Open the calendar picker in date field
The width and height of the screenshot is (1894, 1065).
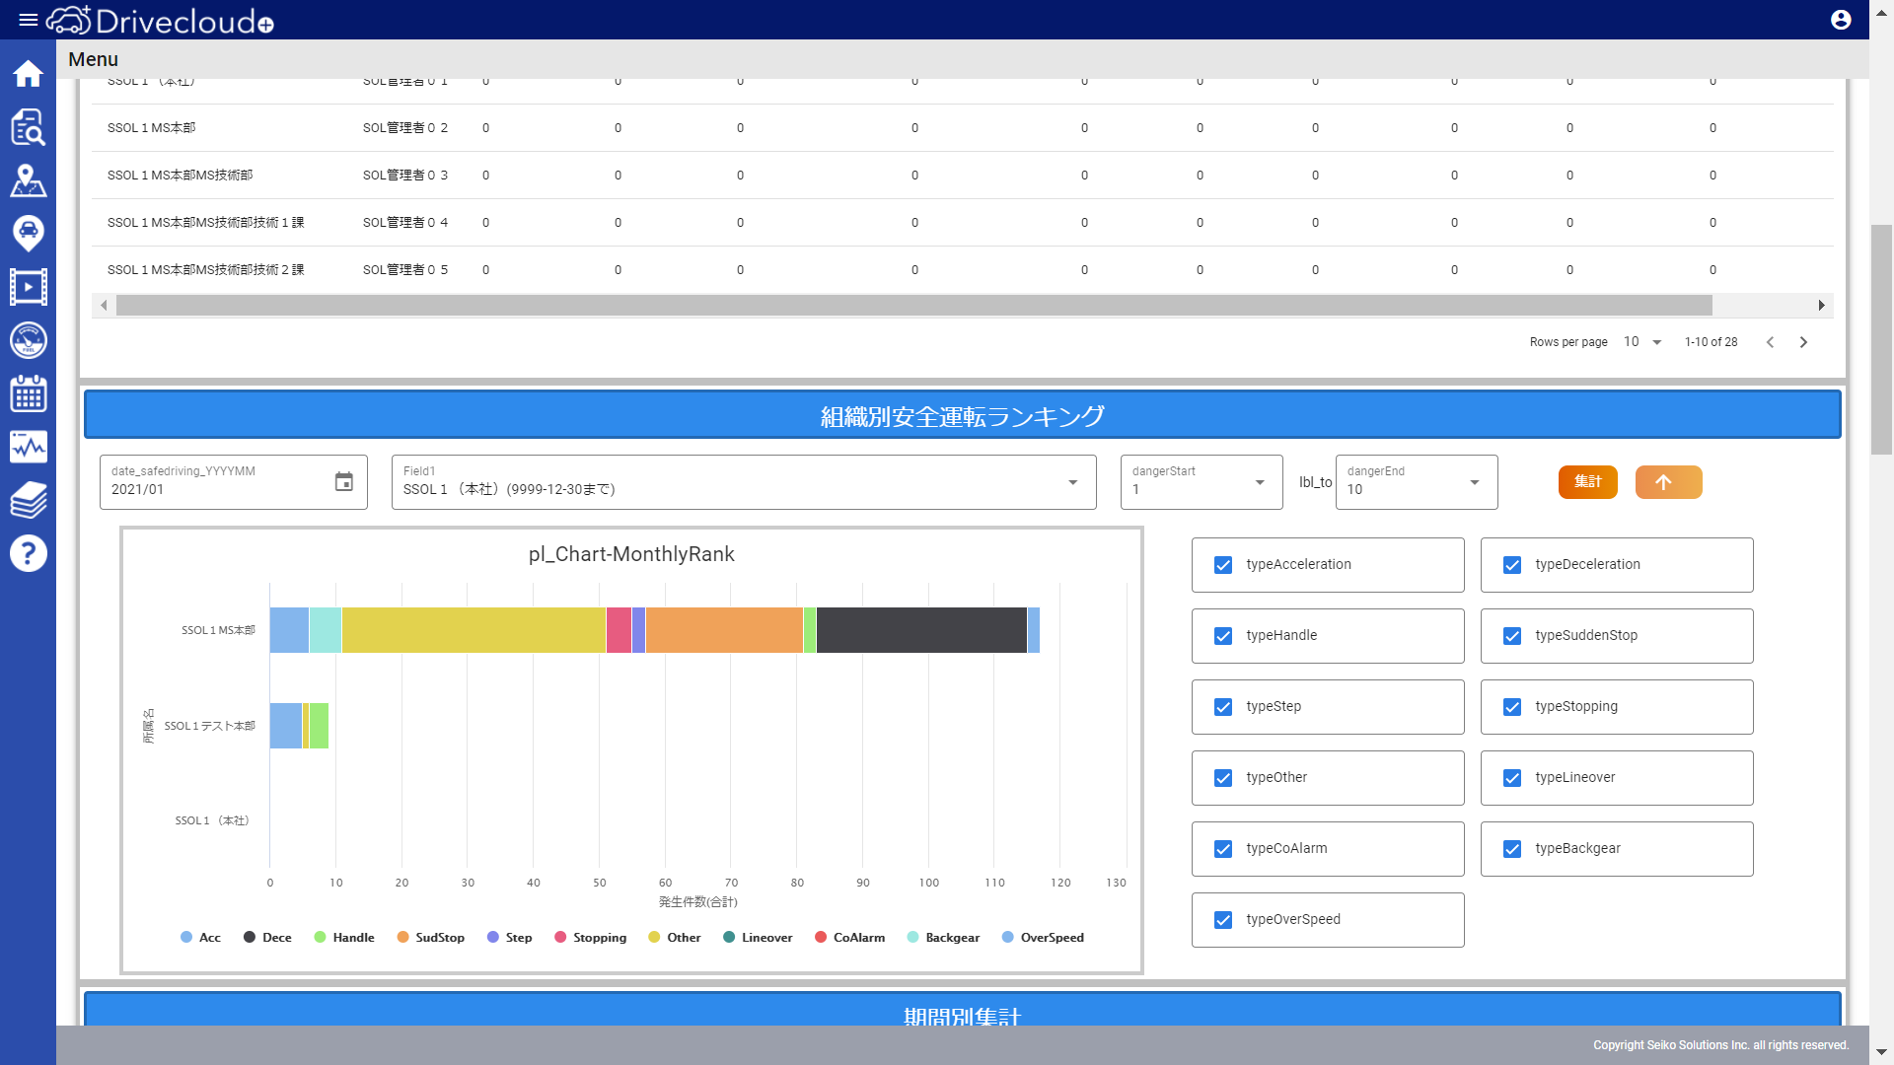point(343,481)
